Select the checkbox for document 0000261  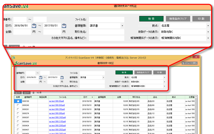pyautogui.click(x=18, y=109)
